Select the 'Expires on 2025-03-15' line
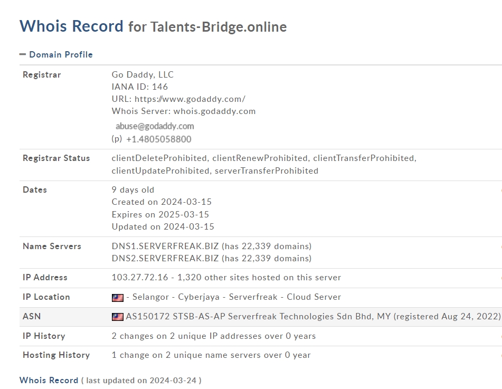 (160, 214)
